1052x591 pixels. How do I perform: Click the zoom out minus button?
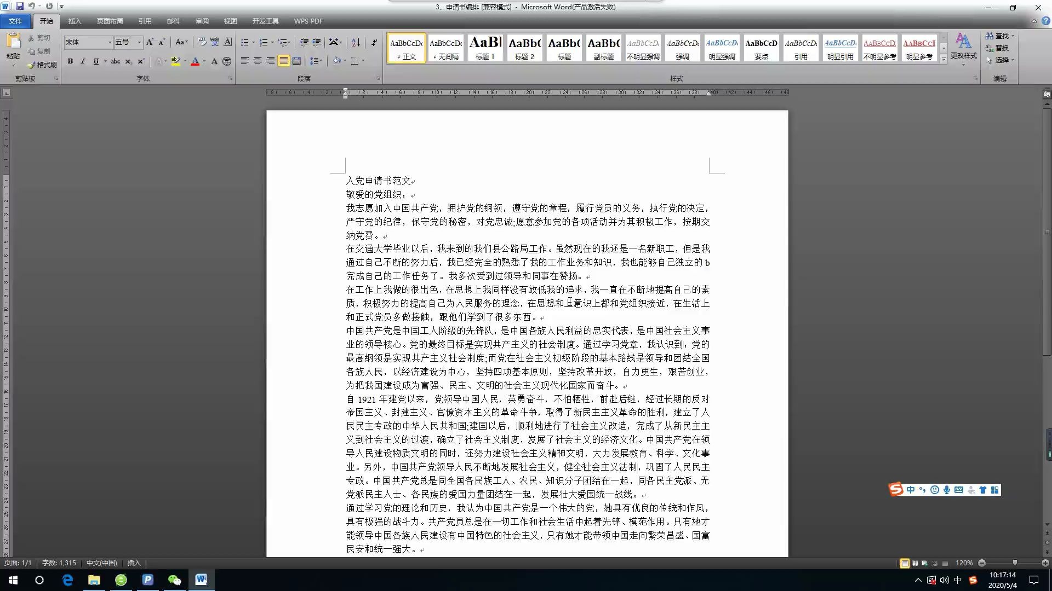pyautogui.click(x=982, y=563)
